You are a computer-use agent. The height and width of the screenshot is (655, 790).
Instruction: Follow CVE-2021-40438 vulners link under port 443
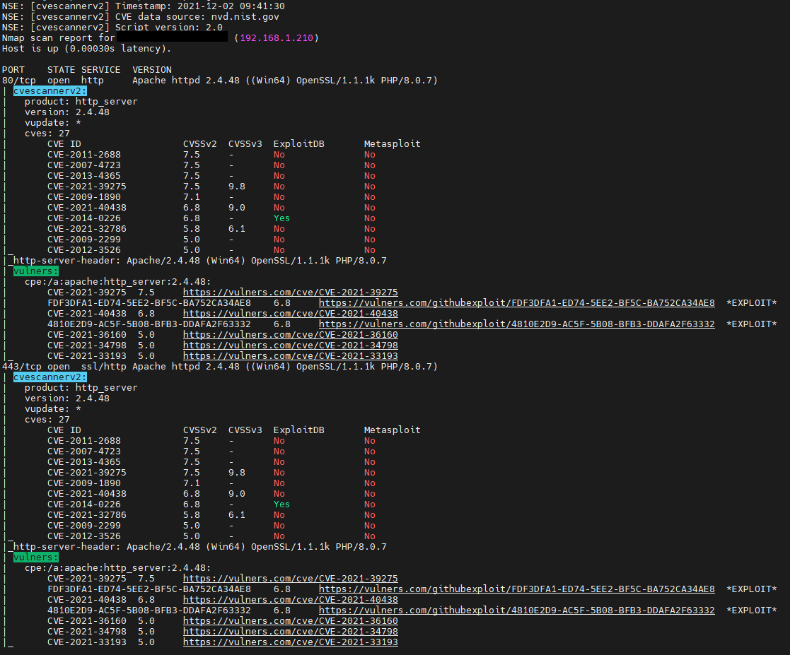click(x=290, y=600)
